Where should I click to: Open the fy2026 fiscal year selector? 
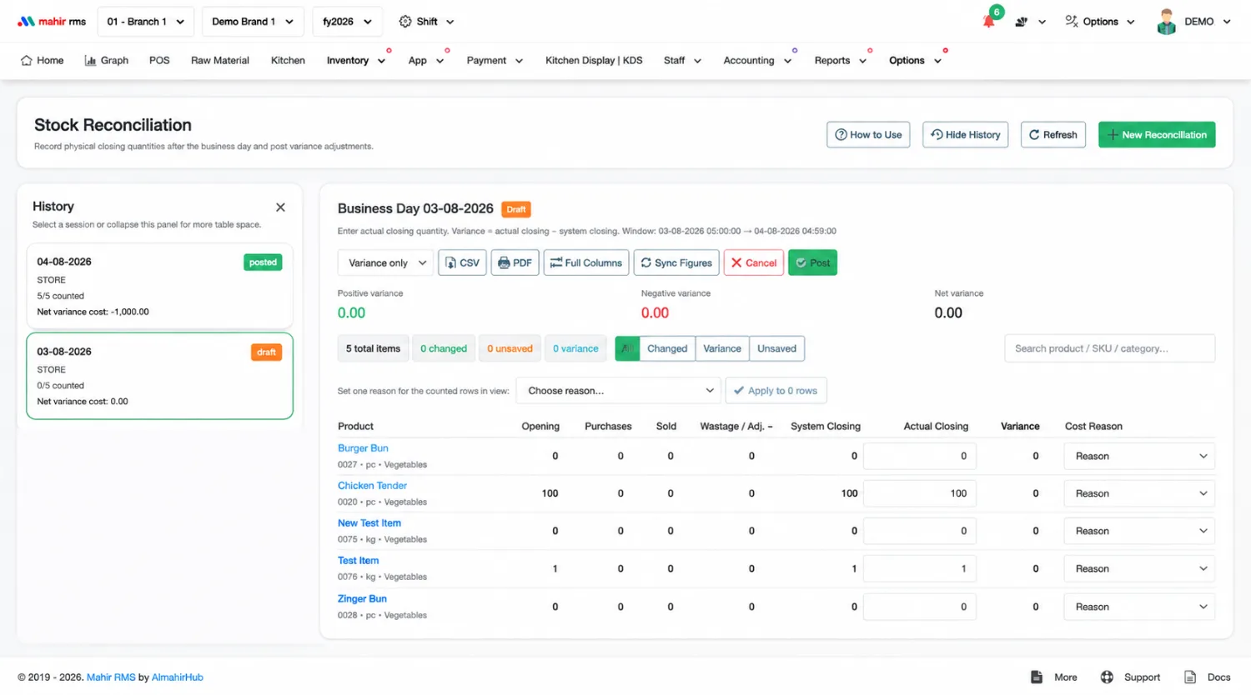[347, 22]
